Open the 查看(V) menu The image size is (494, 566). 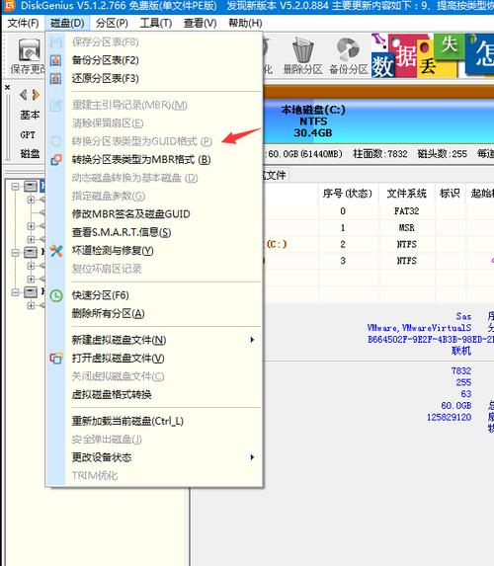tap(200, 23)
